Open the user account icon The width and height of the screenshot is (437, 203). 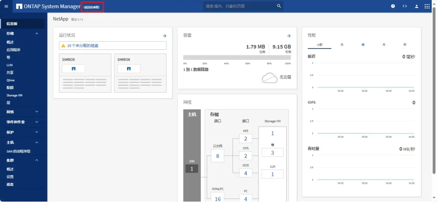416,6
